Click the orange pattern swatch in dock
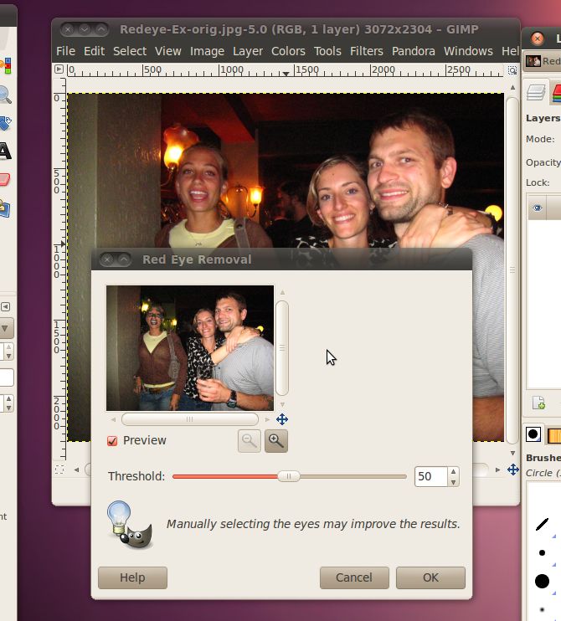This screenshot has width=561, height=621. tap(554, 435)
